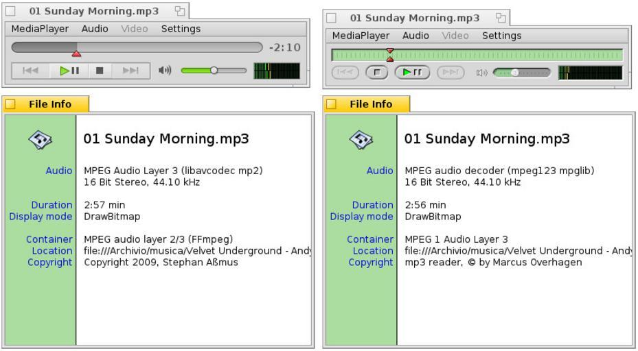Open the Settings menu in right window
This screenshot has width=638, height=351.
pyautogui.click(x=501, y=36)
